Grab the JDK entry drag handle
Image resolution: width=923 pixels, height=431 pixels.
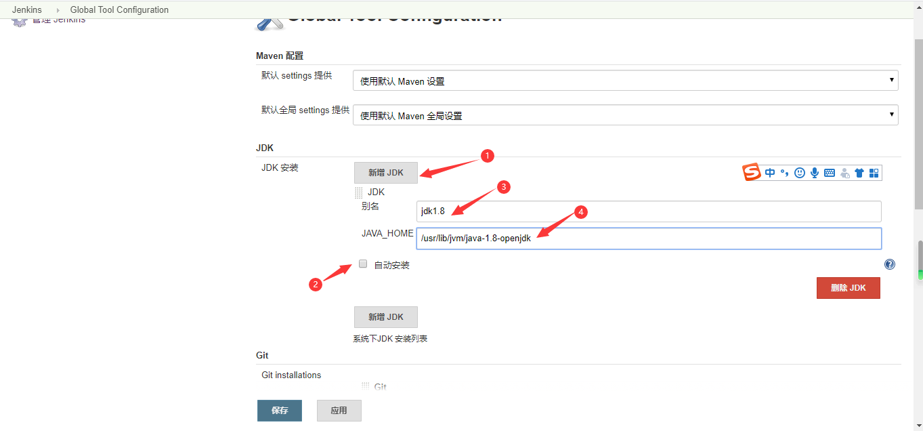359,193
